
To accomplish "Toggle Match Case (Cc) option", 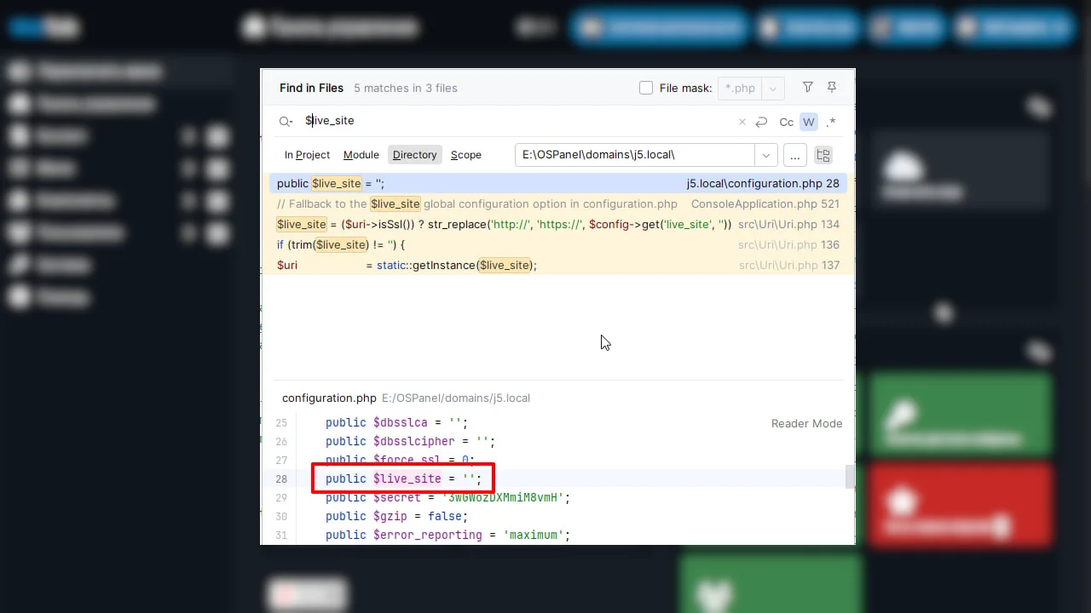I will tap(786, 122).
